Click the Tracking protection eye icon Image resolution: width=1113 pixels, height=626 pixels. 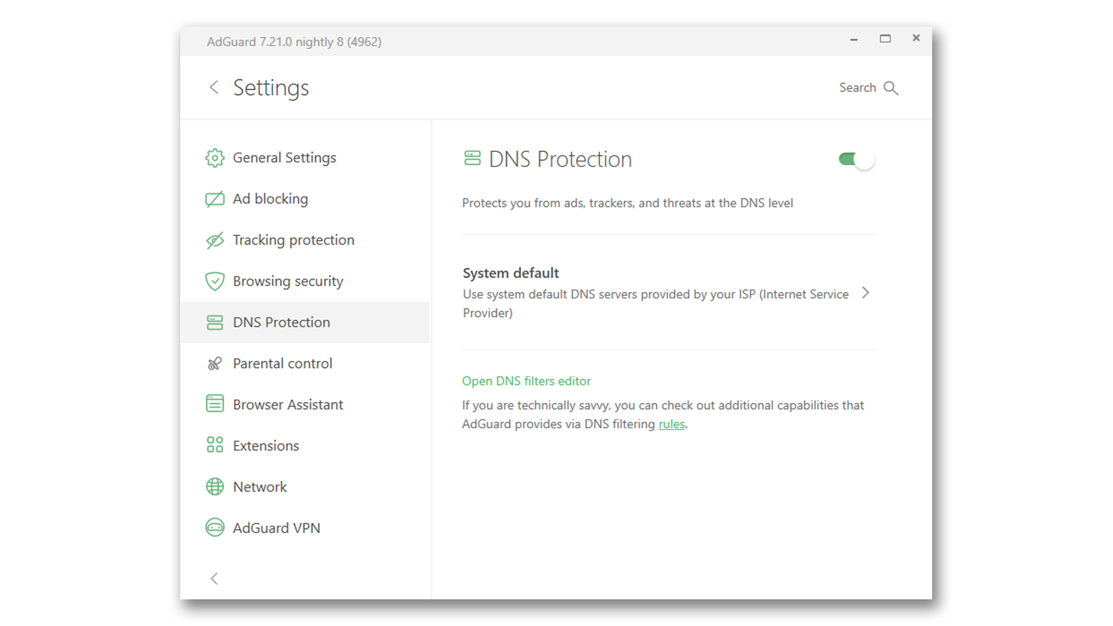214,239
